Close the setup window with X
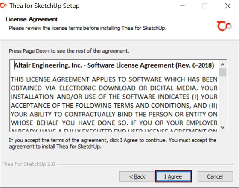Screen dimensions: 239x188 [227, 6]
